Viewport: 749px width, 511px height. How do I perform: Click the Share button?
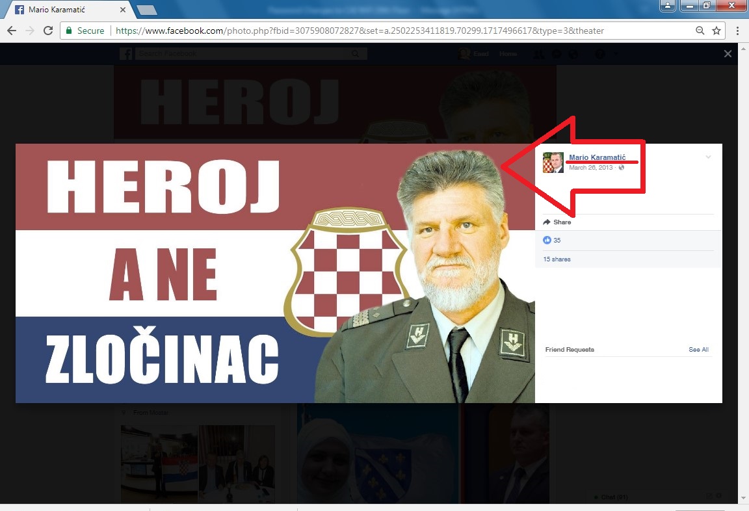[557, 222]
